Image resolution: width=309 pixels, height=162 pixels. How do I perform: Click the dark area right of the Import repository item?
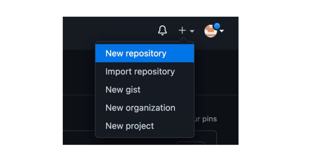tap(216, 71)
